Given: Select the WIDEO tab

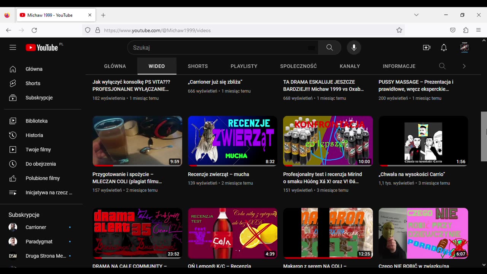Looking at the screenshot, I should coord(157,66).
